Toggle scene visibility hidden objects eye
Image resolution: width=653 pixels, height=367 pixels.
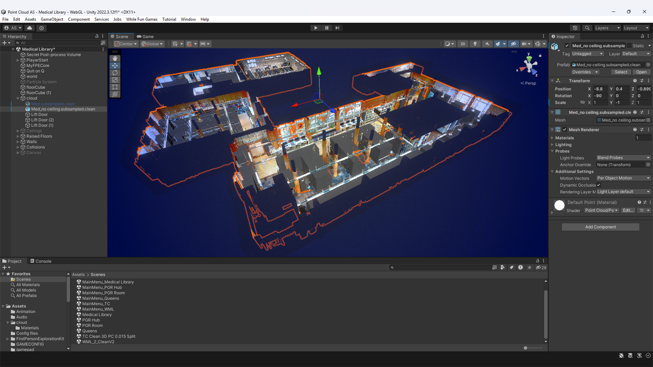pyautogui.click(x=513, y=44)
